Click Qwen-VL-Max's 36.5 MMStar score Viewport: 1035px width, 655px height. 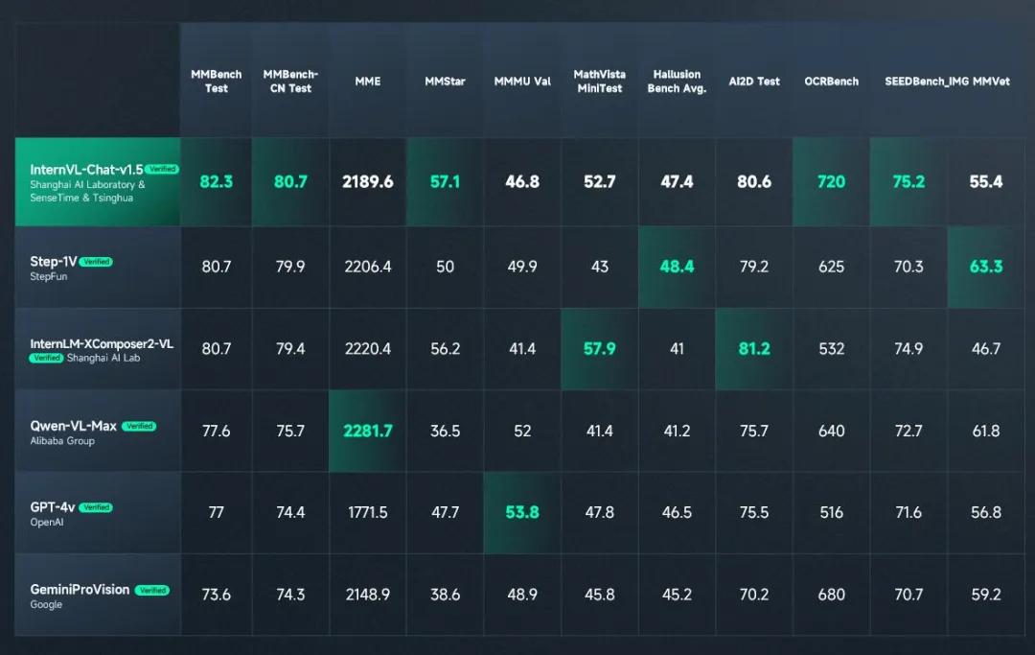pos(445,432)
